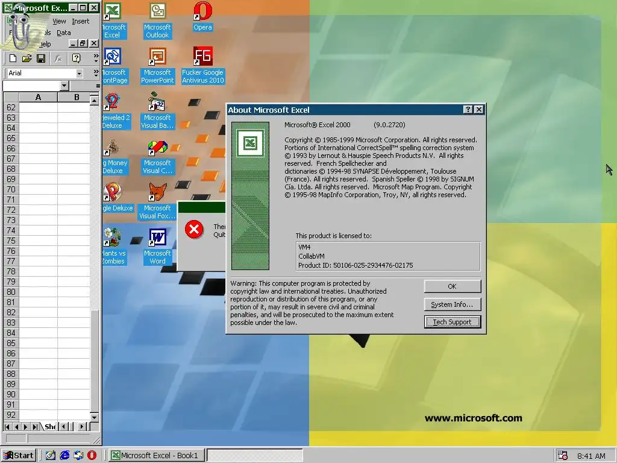The height and width of the screenshot is (463, 617).
Task: Open the View menu in Excel
Action: tap(59, 21)
